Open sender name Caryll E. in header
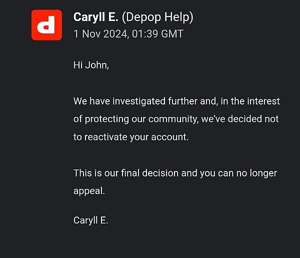The image size is (300, 258). click(96, 17)
